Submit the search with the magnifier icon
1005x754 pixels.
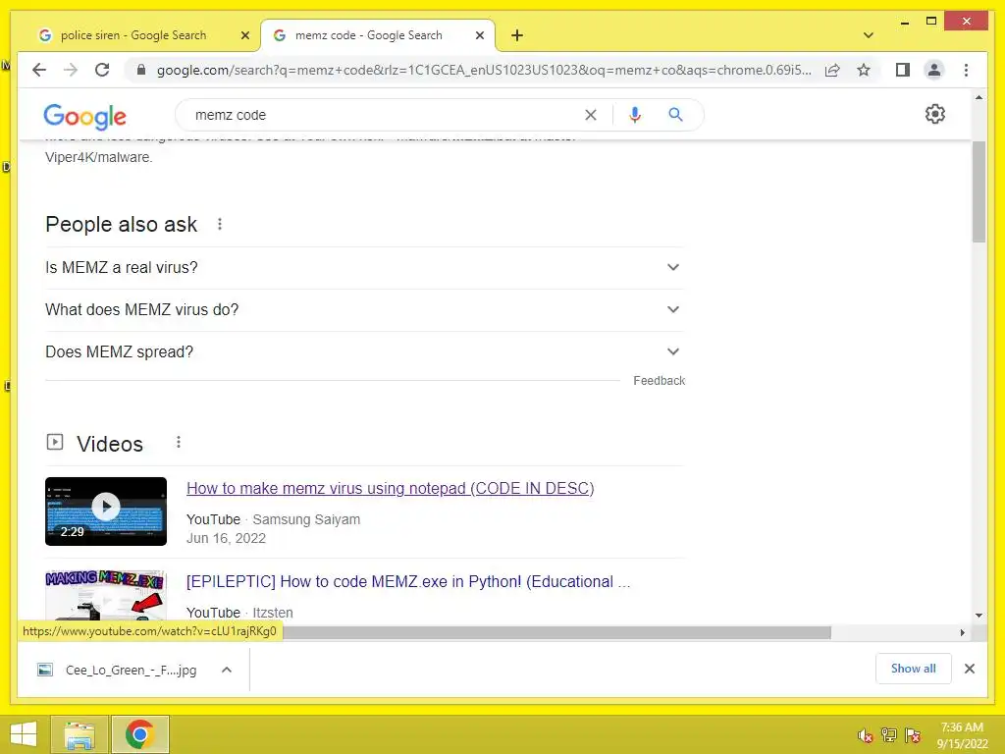[675, 115]
